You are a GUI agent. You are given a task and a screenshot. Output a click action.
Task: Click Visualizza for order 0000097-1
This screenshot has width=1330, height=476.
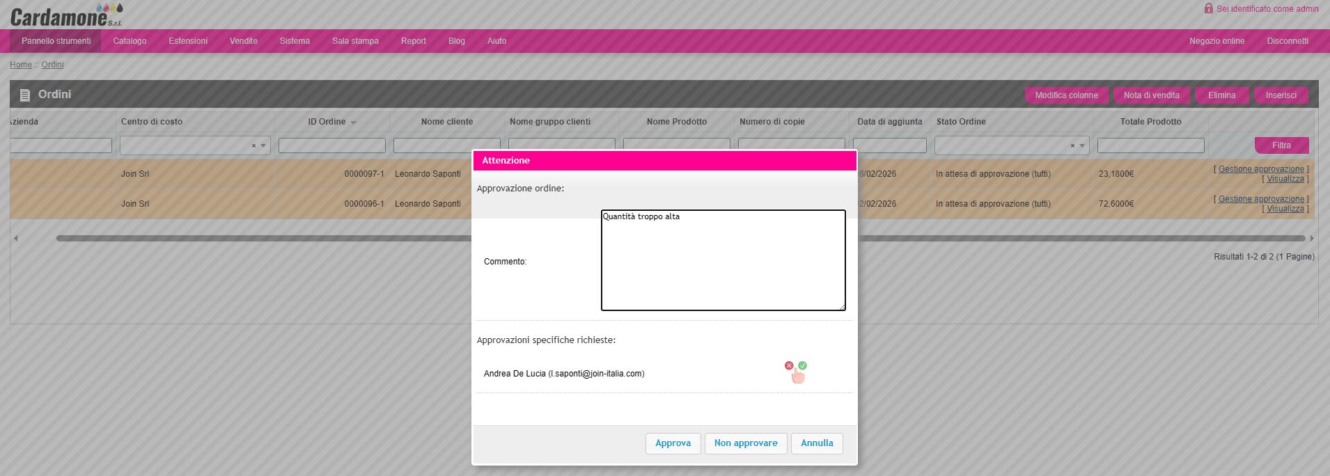tap(1285, 179)
